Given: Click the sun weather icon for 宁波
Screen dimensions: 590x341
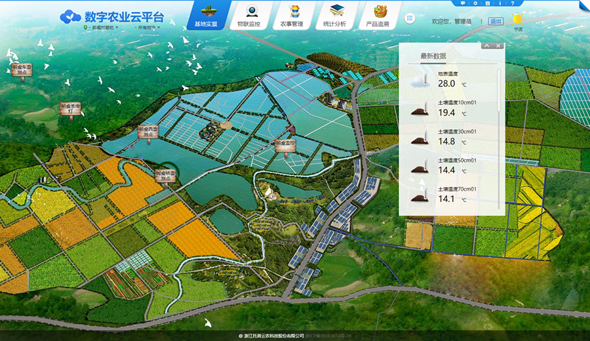Looking at the screenshot, I should click(517, 18).
